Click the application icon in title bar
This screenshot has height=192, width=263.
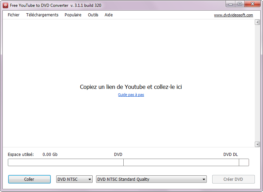[x=5, y=5]
